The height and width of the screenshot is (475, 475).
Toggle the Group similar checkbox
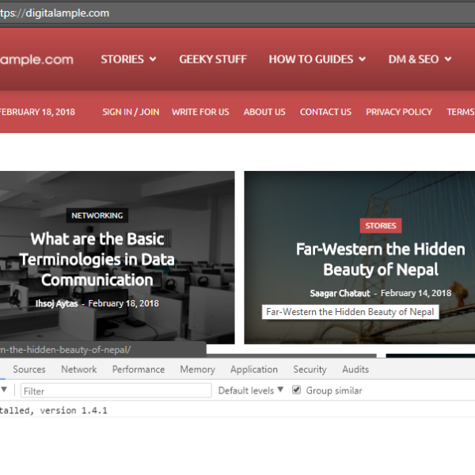296,389
